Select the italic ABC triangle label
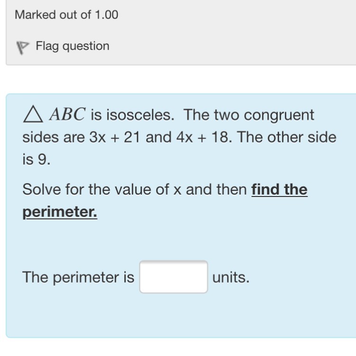Image resolution: width=356 pixels, height=356 pixels. [67, 115]
